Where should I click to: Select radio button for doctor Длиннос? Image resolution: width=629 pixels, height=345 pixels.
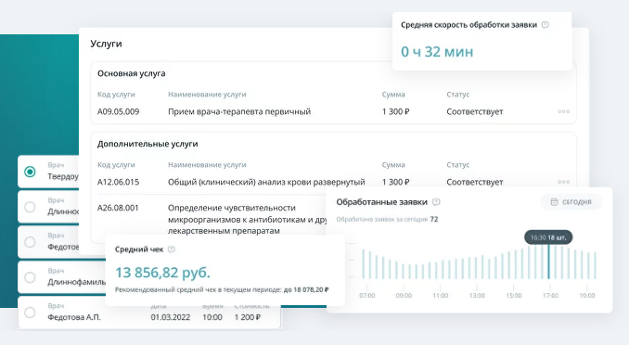30,207
